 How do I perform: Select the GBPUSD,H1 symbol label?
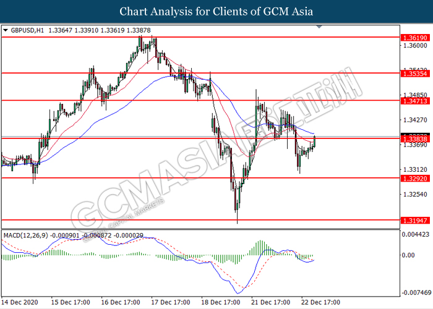27,30
